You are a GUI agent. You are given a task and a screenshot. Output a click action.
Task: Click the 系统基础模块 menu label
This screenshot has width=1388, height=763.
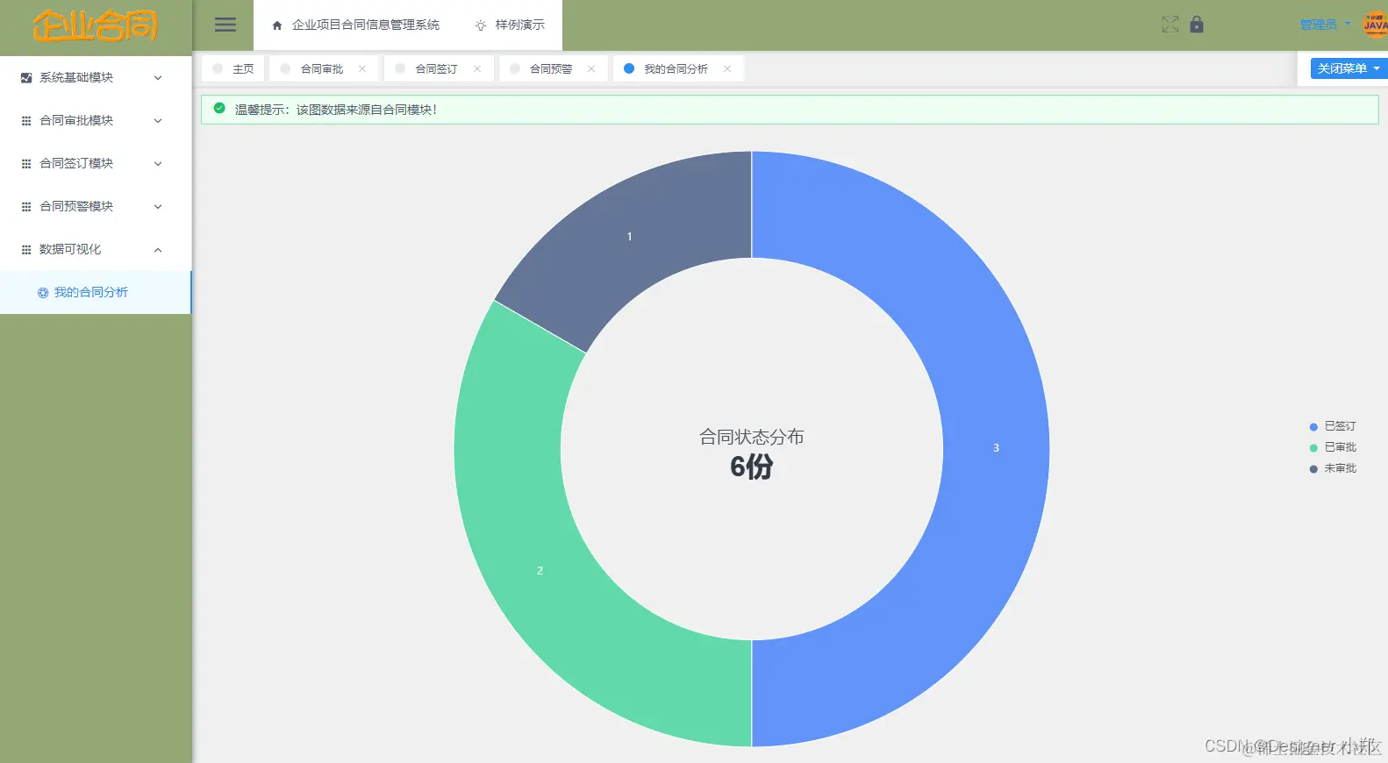pos(76,78)
